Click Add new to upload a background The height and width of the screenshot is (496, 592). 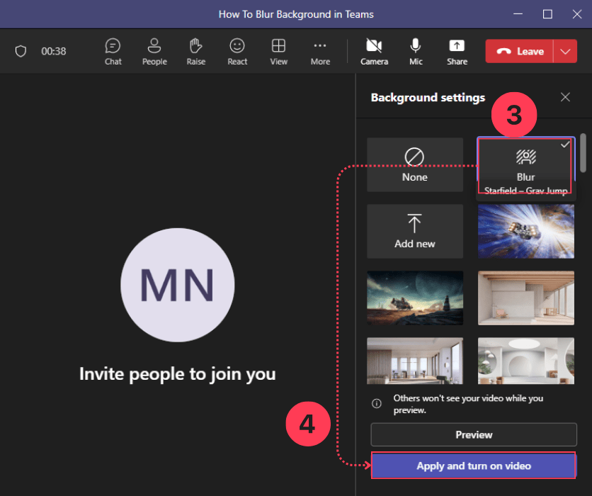point(415,231)
